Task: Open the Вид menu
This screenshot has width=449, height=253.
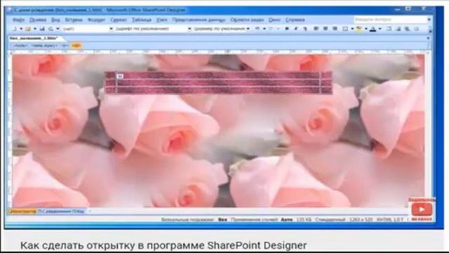Action: tap(55, 20)
